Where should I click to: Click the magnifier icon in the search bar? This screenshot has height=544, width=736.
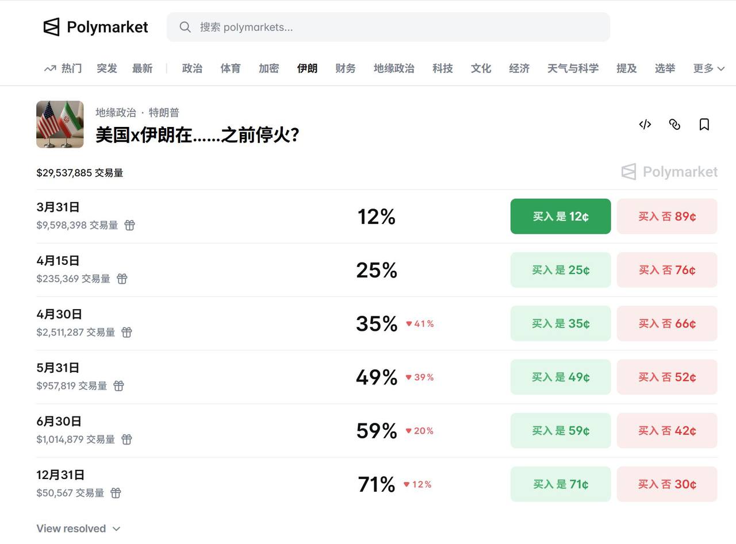tap(185, 27)
